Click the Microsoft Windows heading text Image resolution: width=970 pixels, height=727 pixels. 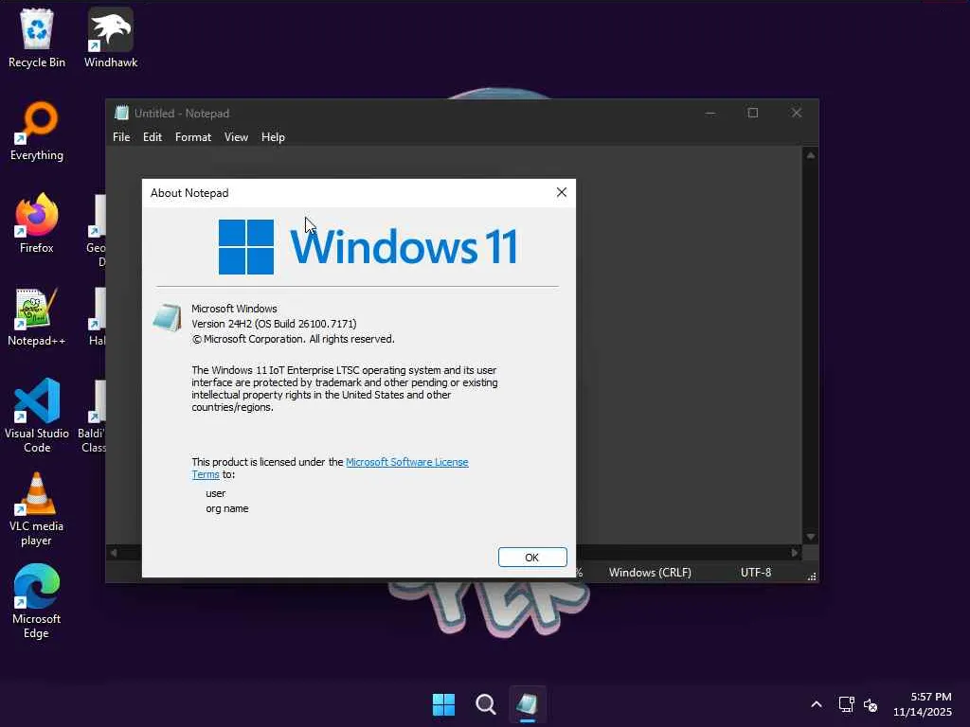pyautogui.click(x=234, y=309)
